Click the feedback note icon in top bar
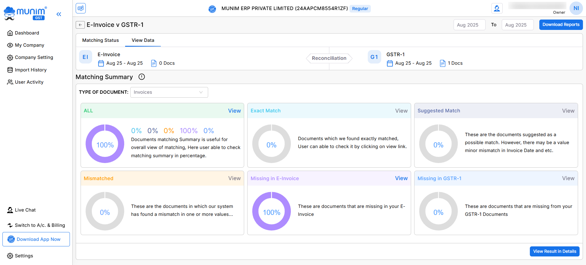 [x=81, y=8]
